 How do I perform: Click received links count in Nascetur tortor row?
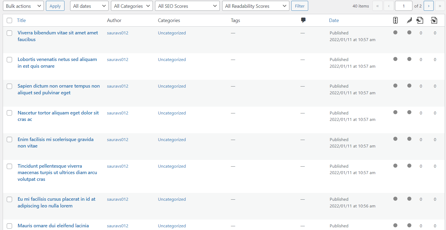click(x=435, y=113)
